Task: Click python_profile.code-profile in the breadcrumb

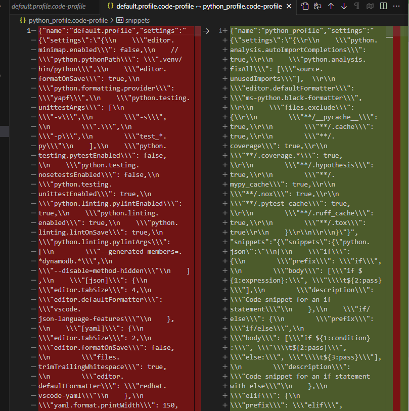Action: pyautogui.click(x=68, y=20)
